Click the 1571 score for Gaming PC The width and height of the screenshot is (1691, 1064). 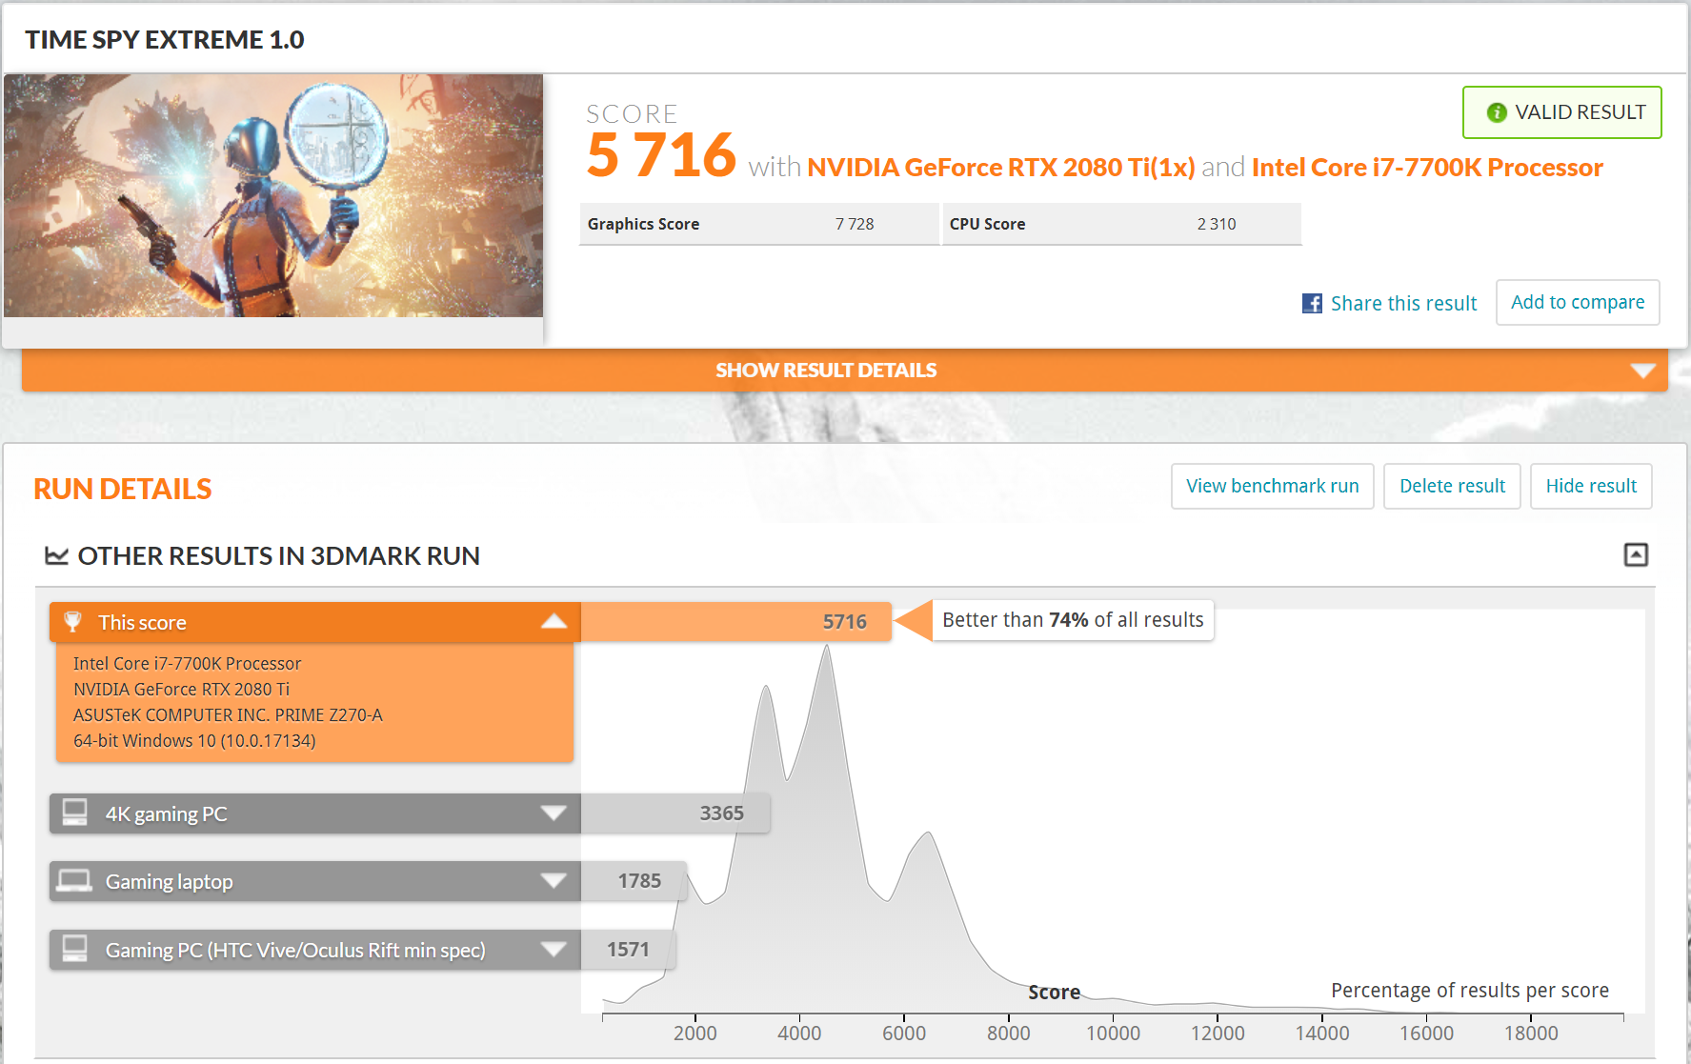click(x=628, y=950)
